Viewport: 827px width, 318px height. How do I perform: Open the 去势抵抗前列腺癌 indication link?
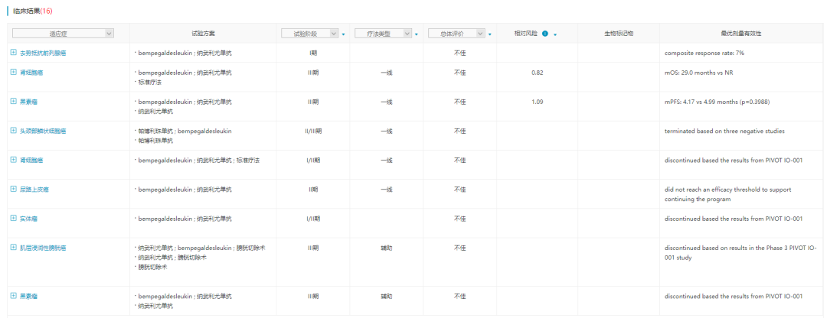(42, 53)
